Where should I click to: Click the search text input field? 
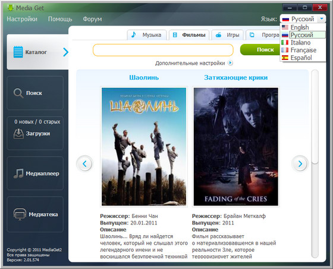click(163, 50)
